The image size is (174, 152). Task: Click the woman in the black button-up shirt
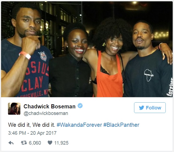pos(69,62)
